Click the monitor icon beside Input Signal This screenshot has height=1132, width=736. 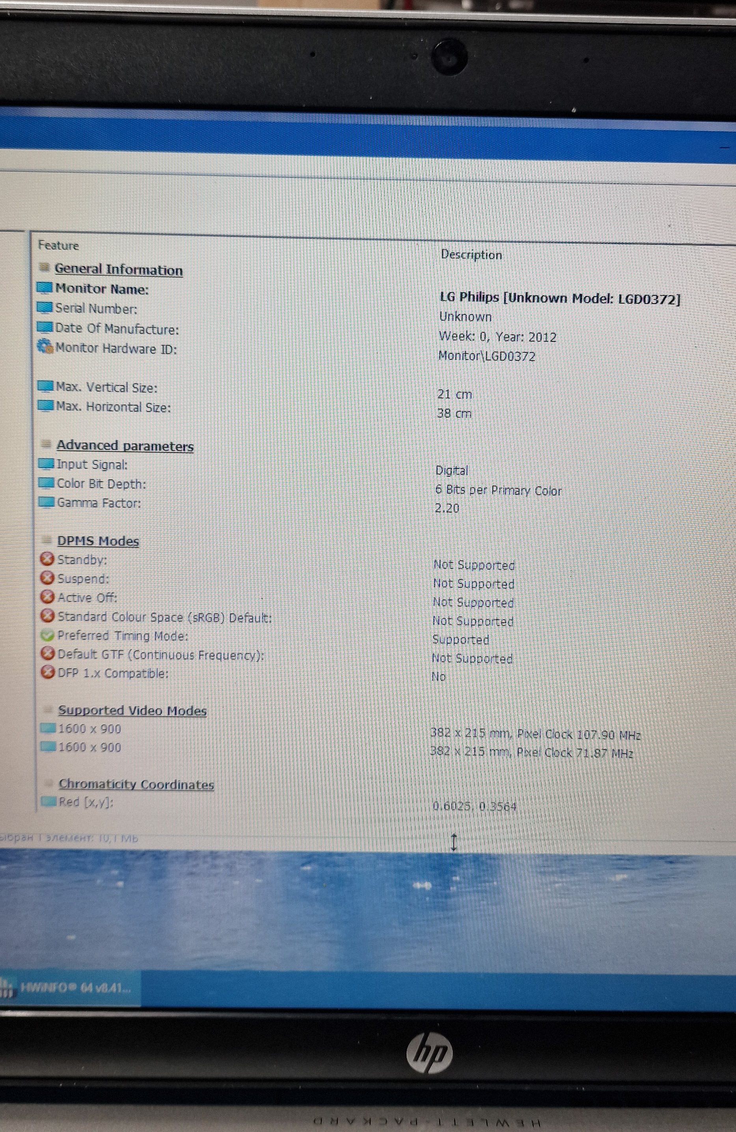coord(47,464)
